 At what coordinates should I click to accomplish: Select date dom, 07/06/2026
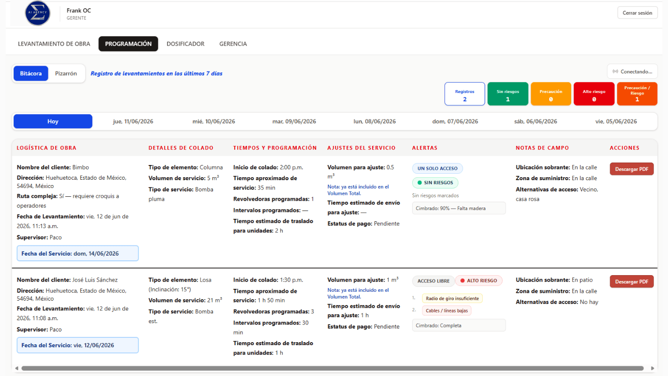tap(455, 121)
